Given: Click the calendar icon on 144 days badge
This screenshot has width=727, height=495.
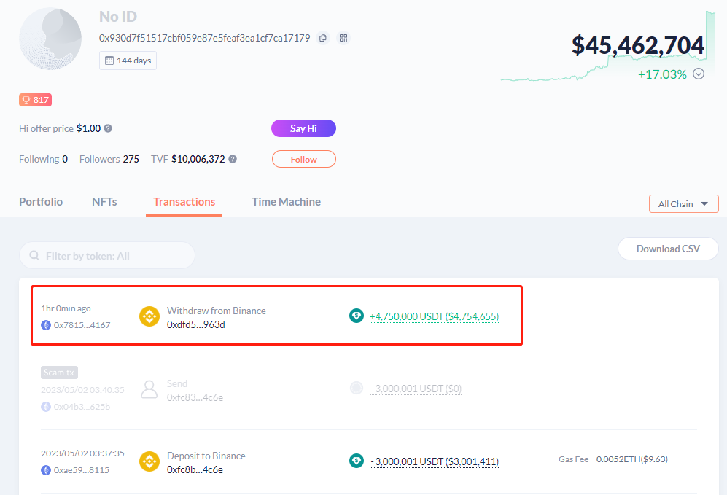Looking at the screenshot, I should tap(111, 61).
